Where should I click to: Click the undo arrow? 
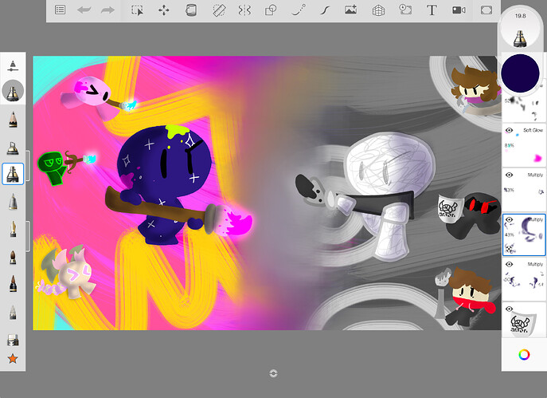pyautogui.click(x=84, y=10)
